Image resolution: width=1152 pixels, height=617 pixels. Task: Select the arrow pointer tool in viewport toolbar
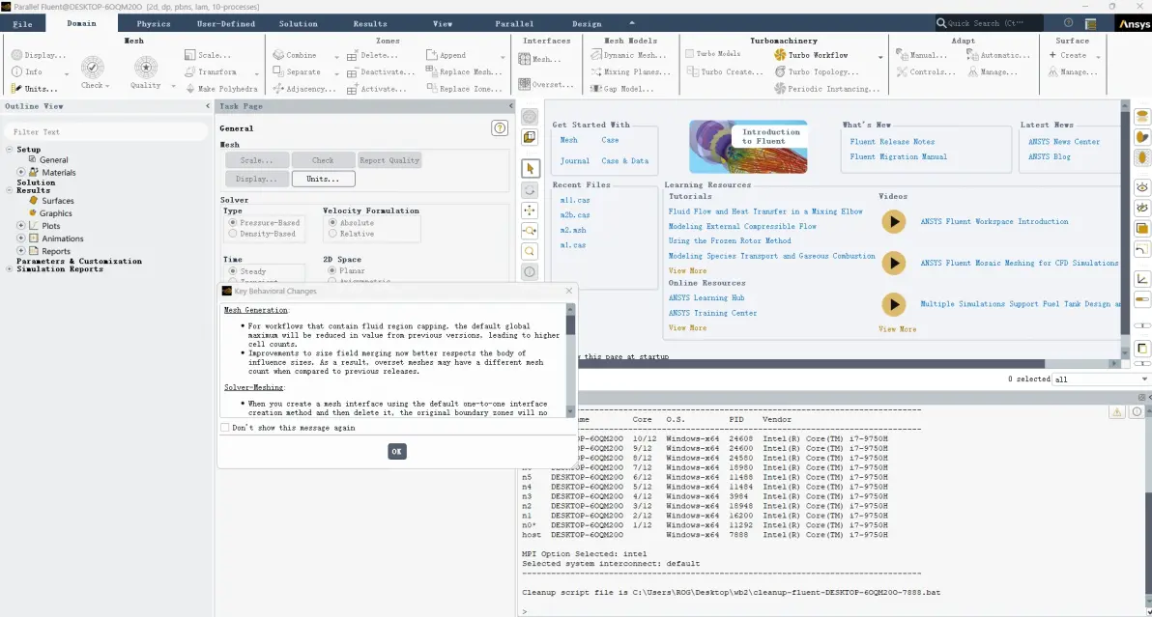click(x=530, y=169)
